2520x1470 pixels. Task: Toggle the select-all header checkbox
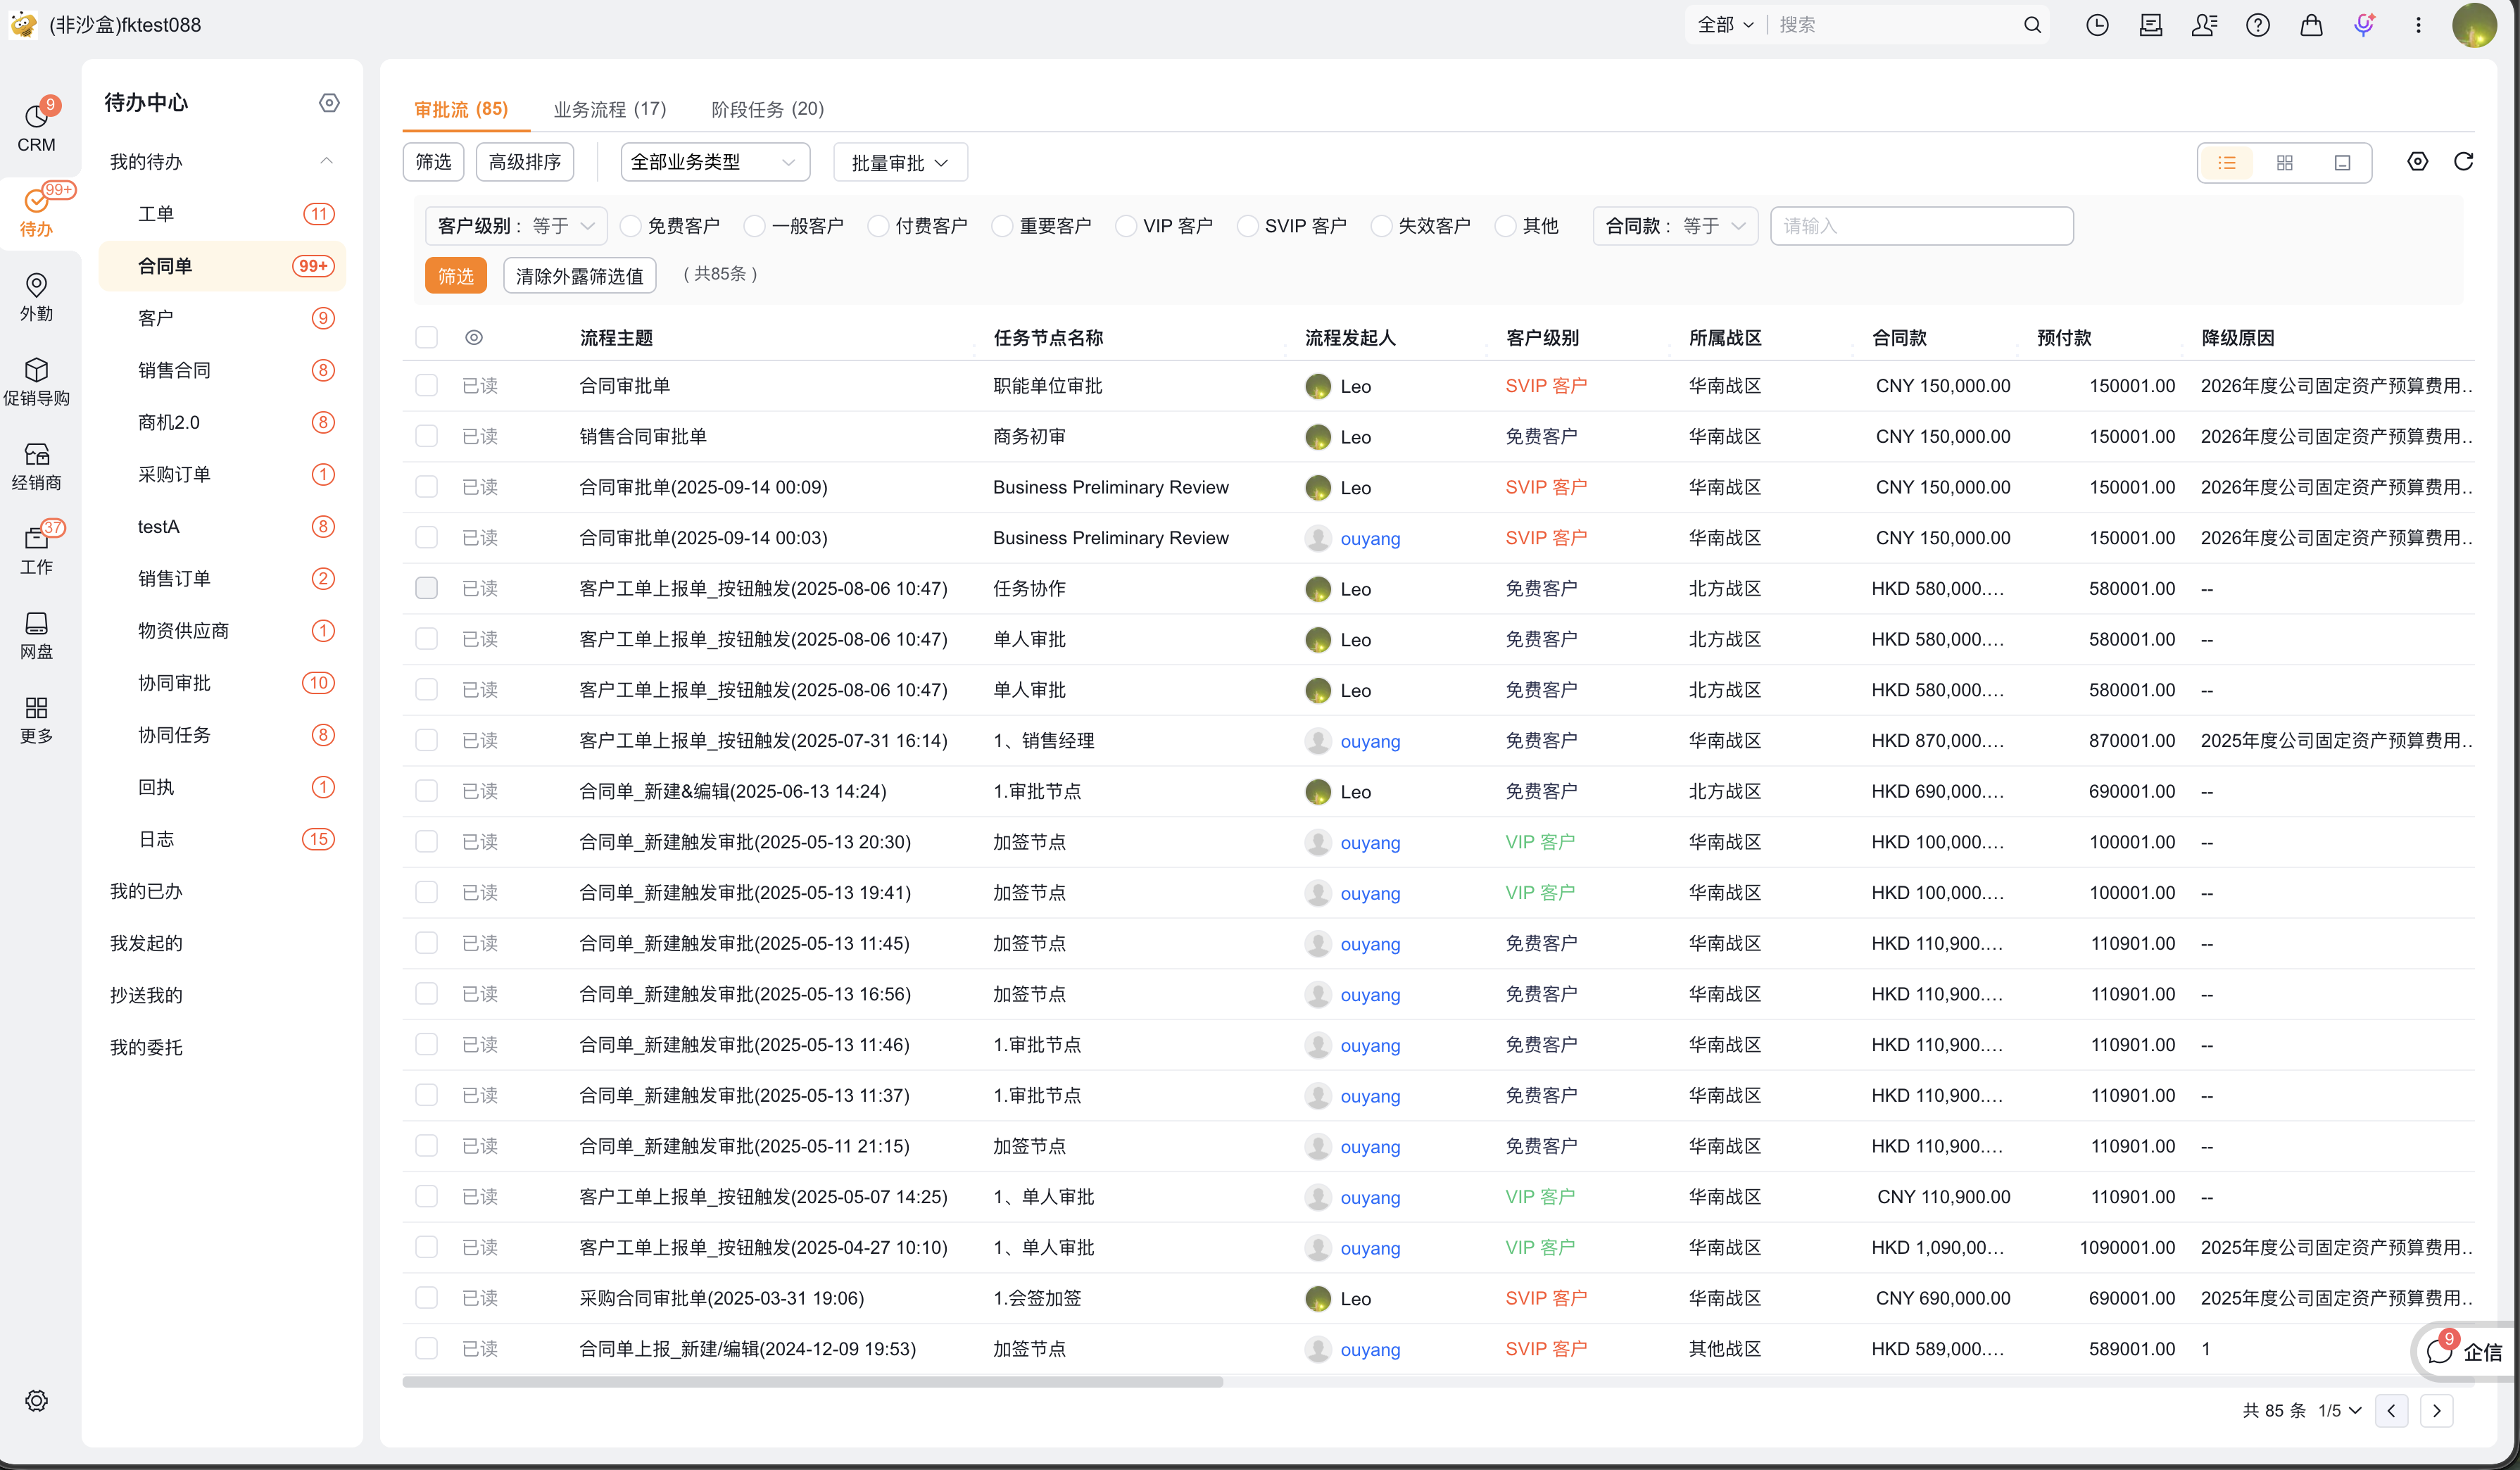[427, 337]
